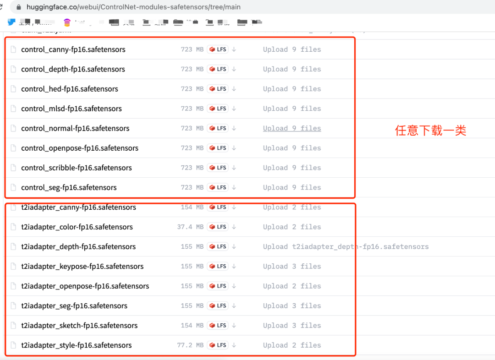Open control_scribble-fp16.safetensors file link

tap(77, 168)
